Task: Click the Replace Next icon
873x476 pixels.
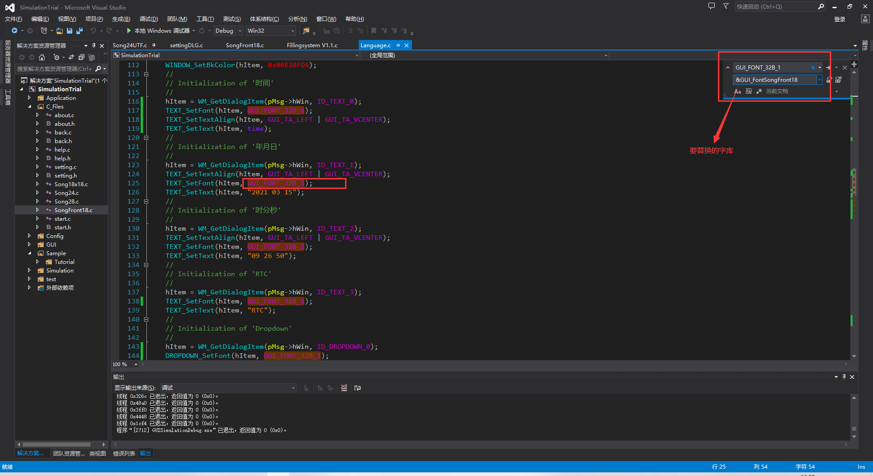Action: (829, 80)
